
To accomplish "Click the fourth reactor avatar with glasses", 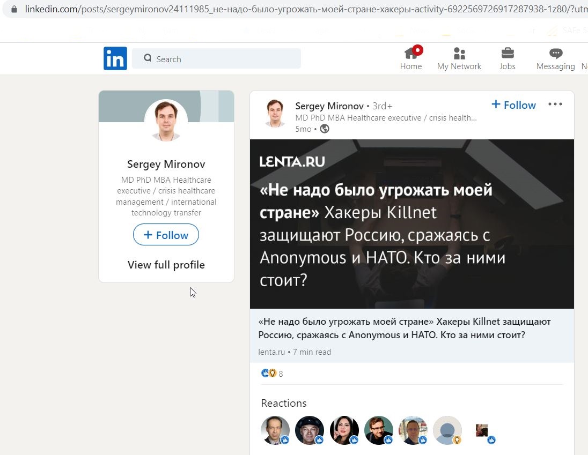I will point(379,430).
